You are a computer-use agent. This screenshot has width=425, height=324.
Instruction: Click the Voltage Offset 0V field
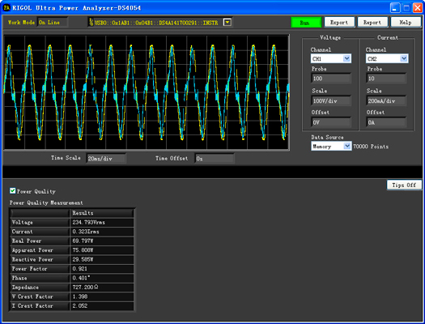point(331,122)
